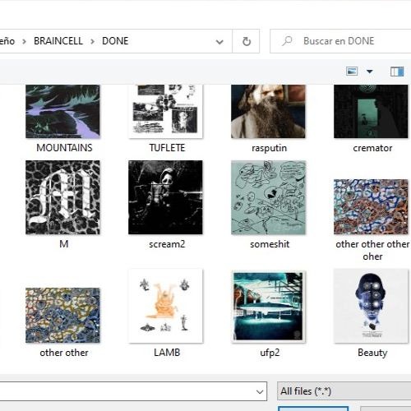Image resolution: width=411 pixels, height=411 pixels.
Task: Open the 'All files (*.*)' type filter
Action: point(344,391)
